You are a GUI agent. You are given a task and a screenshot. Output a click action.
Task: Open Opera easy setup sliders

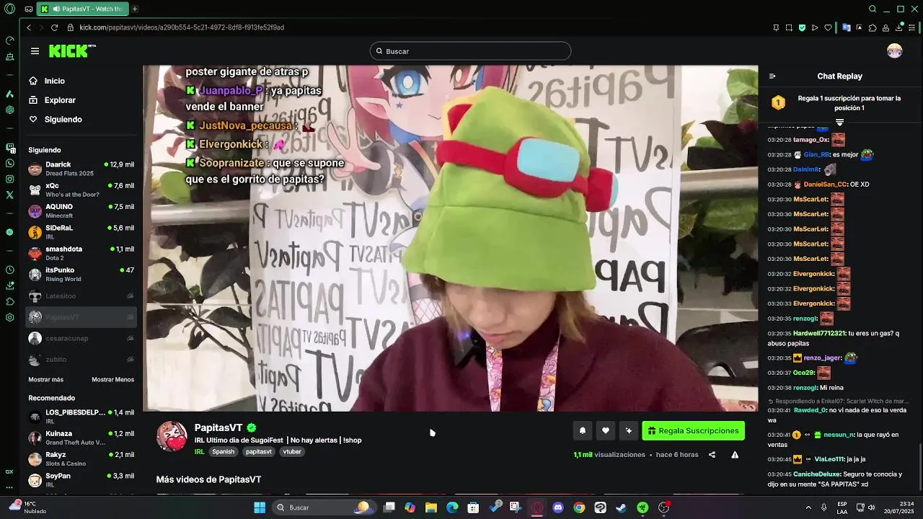pos(912,27)
